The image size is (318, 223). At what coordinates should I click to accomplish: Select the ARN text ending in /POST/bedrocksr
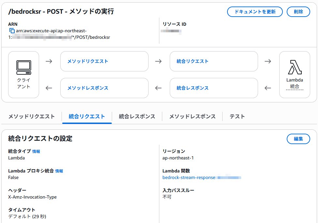point(59,34)
